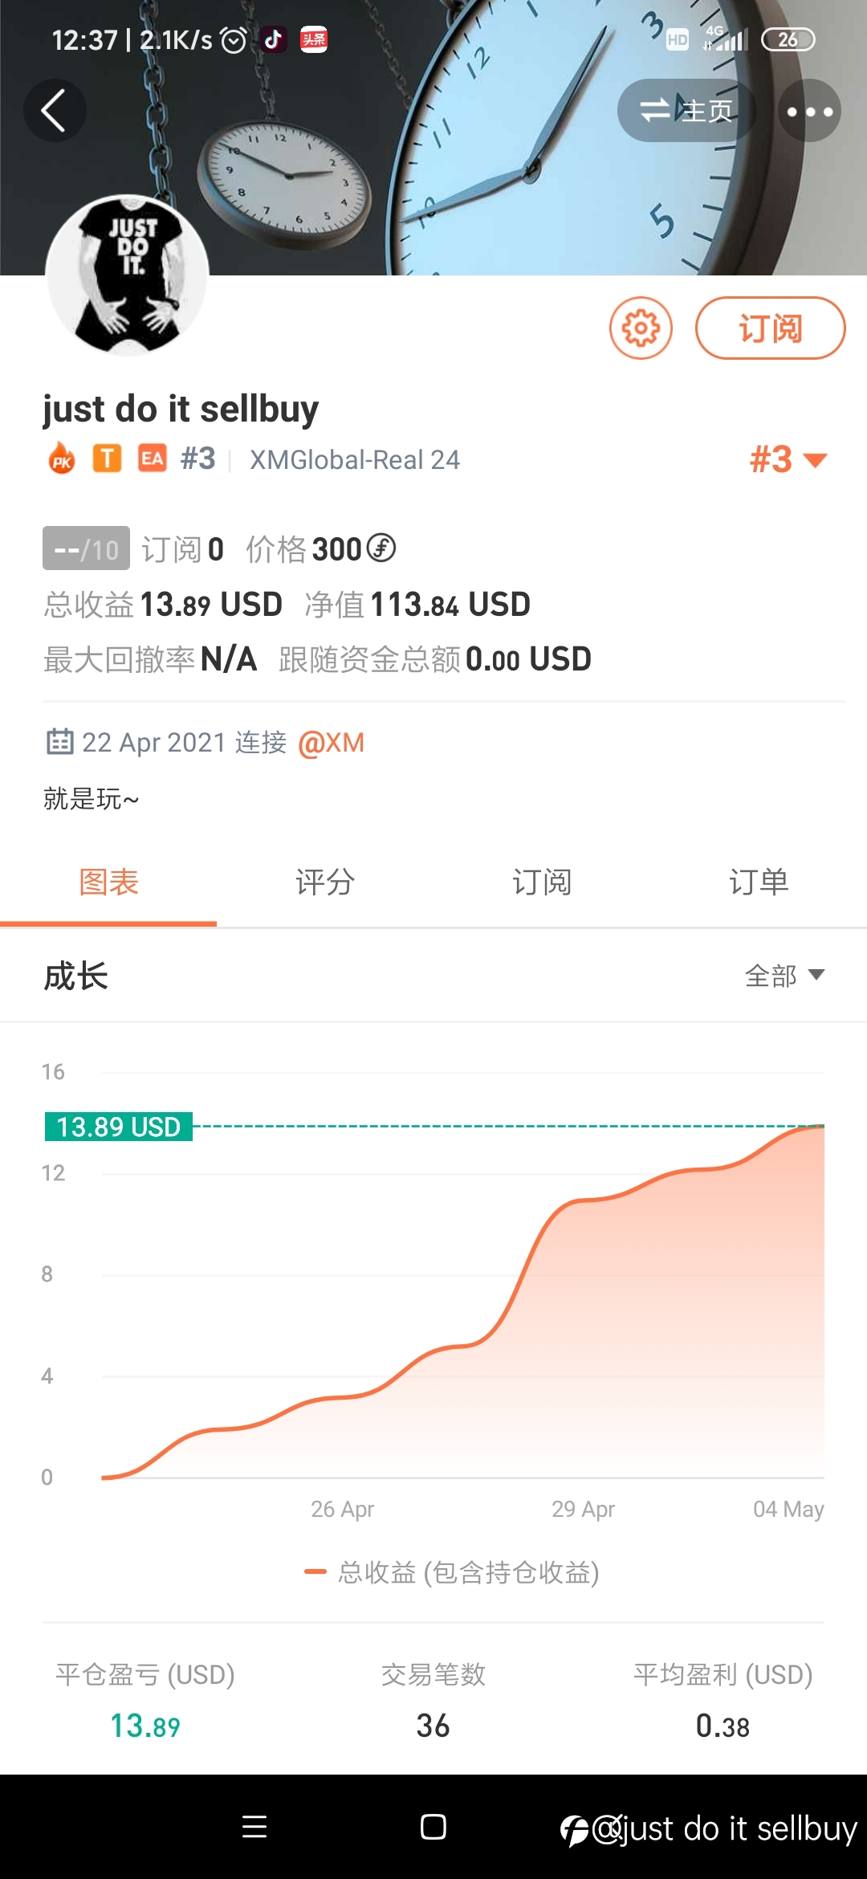Tap the back arrow icon
Screen dimensions: 867x1879
coord(54,111)
